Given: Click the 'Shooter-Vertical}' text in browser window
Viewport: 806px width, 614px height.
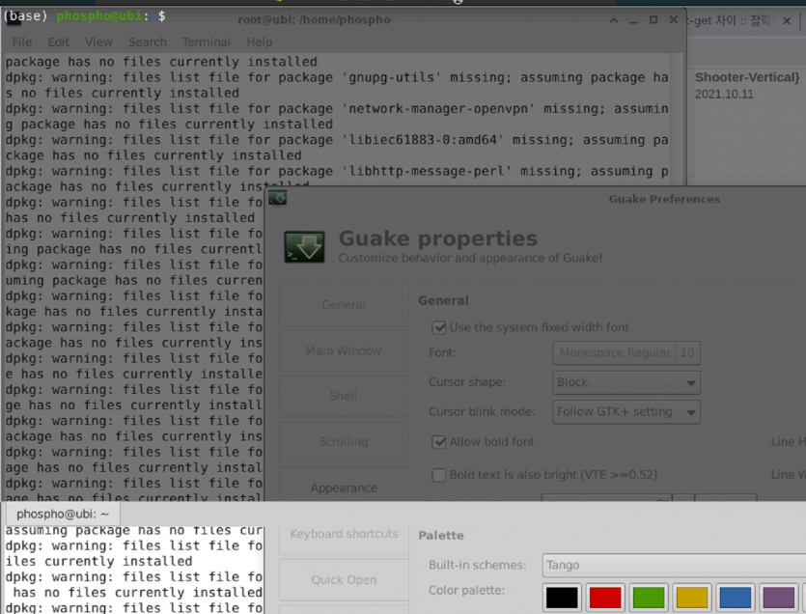Looking at the screenshot, I should tap(747, 77).
